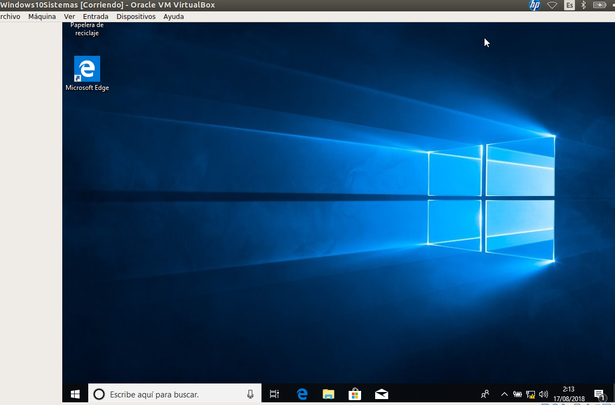Click the Cortana circle icon
The width and height of the screenshot is (615, 405).
click(x=99, y=394)
